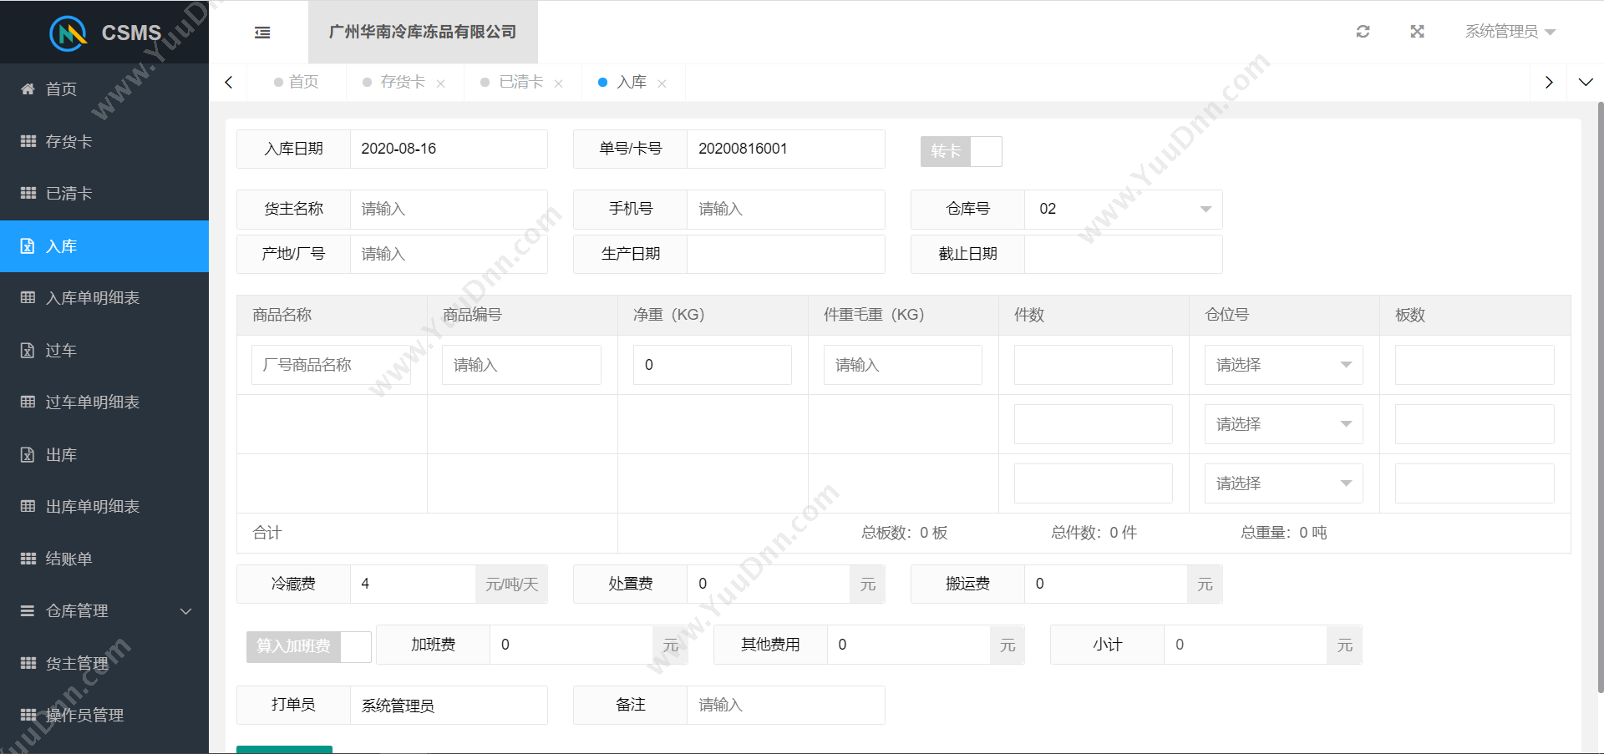Click the fullscreen expand icon
Screen dimensions: 1604x754
tap(1417, 32)
